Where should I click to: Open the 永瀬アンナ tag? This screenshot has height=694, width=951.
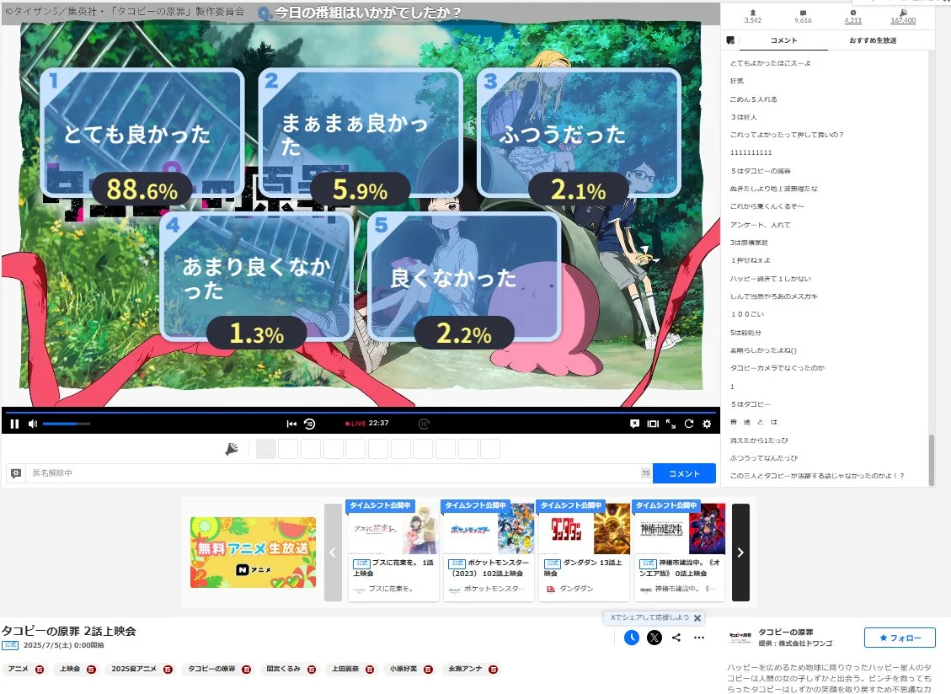click(x=465, y=669)
